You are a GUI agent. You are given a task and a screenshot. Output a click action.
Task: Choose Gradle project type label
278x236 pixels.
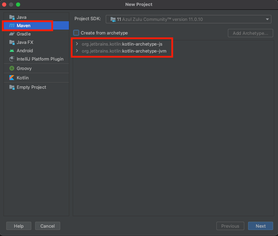tap(24, 34)
